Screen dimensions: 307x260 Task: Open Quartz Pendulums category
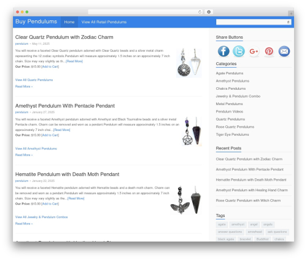click(230, 119)
